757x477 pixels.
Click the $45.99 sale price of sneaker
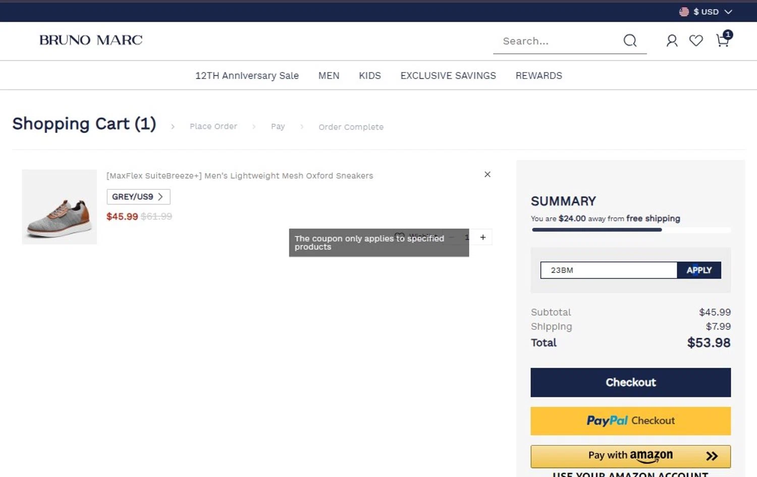122,217
